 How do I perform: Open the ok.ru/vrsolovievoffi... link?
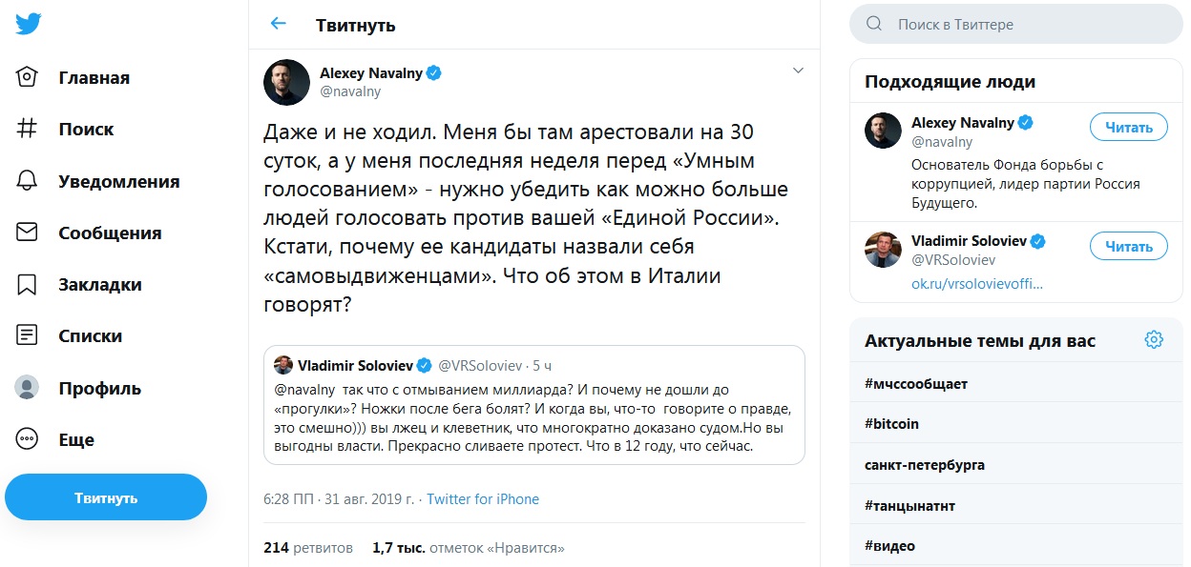(x=977, y=284)
